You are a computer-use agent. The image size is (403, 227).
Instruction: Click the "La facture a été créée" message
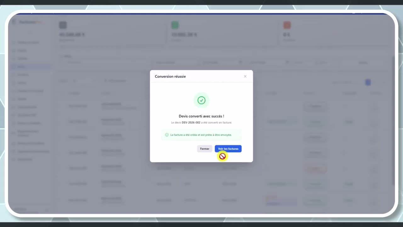(x=201, y=135)
